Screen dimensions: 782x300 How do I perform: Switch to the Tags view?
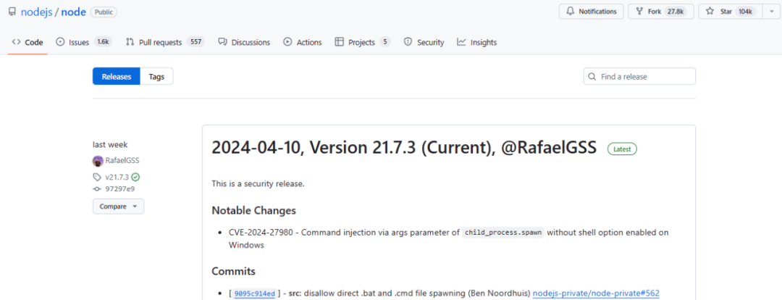[156, 76]
